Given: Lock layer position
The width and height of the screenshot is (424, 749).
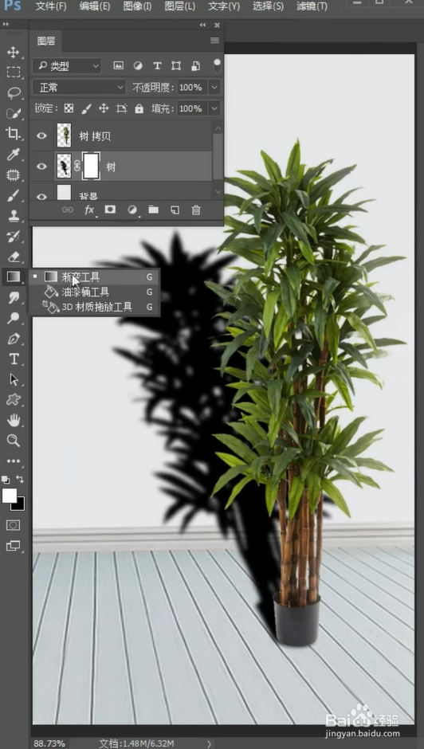Looking at the screenshot, I should (x=104, y=108).
